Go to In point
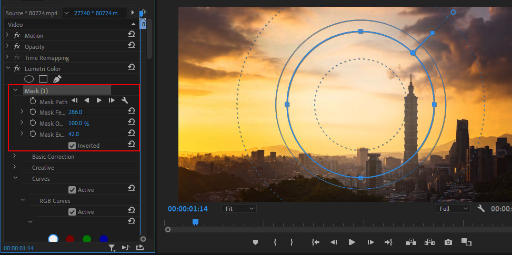512x255 pixels. pyautogui.click(x=315, y=242)
